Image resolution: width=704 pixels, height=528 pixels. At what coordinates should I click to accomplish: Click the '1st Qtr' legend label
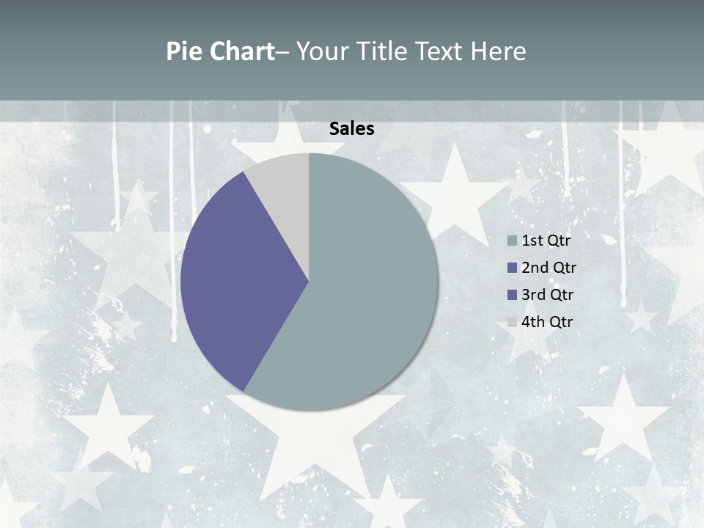pyautogui.click(x=546, y=240)
